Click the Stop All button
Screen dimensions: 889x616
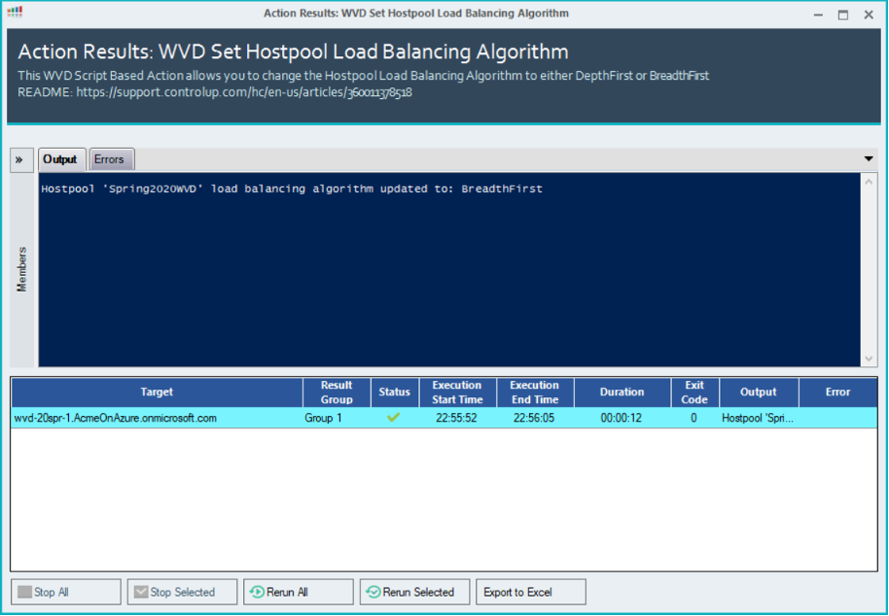66,593
